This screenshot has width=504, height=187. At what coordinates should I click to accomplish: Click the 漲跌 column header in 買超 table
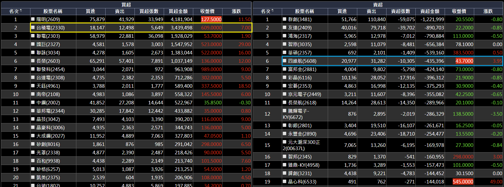pos(236,11)
